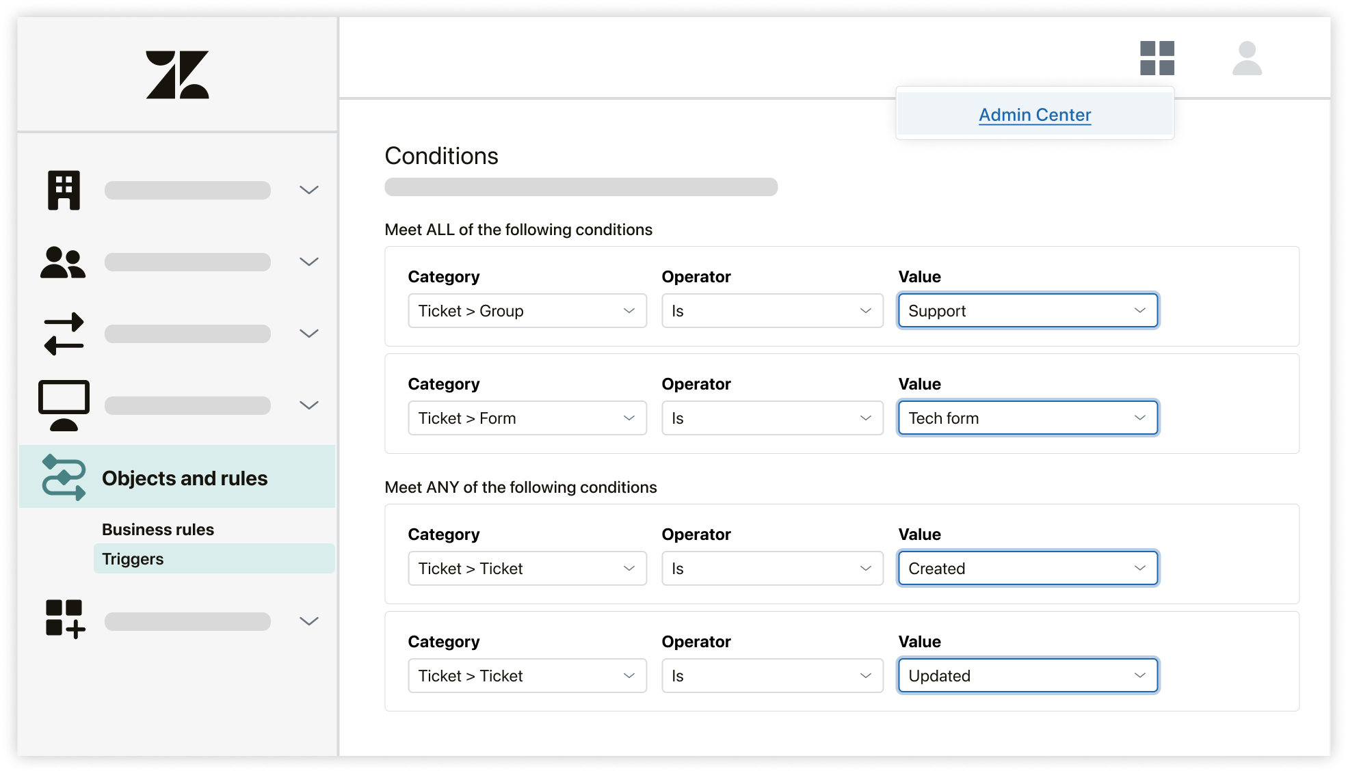Viewport: 1348px width, 773px height.
Task: Expand the Value dropdown showing Tech form
Action: (x=1027, y=418)
